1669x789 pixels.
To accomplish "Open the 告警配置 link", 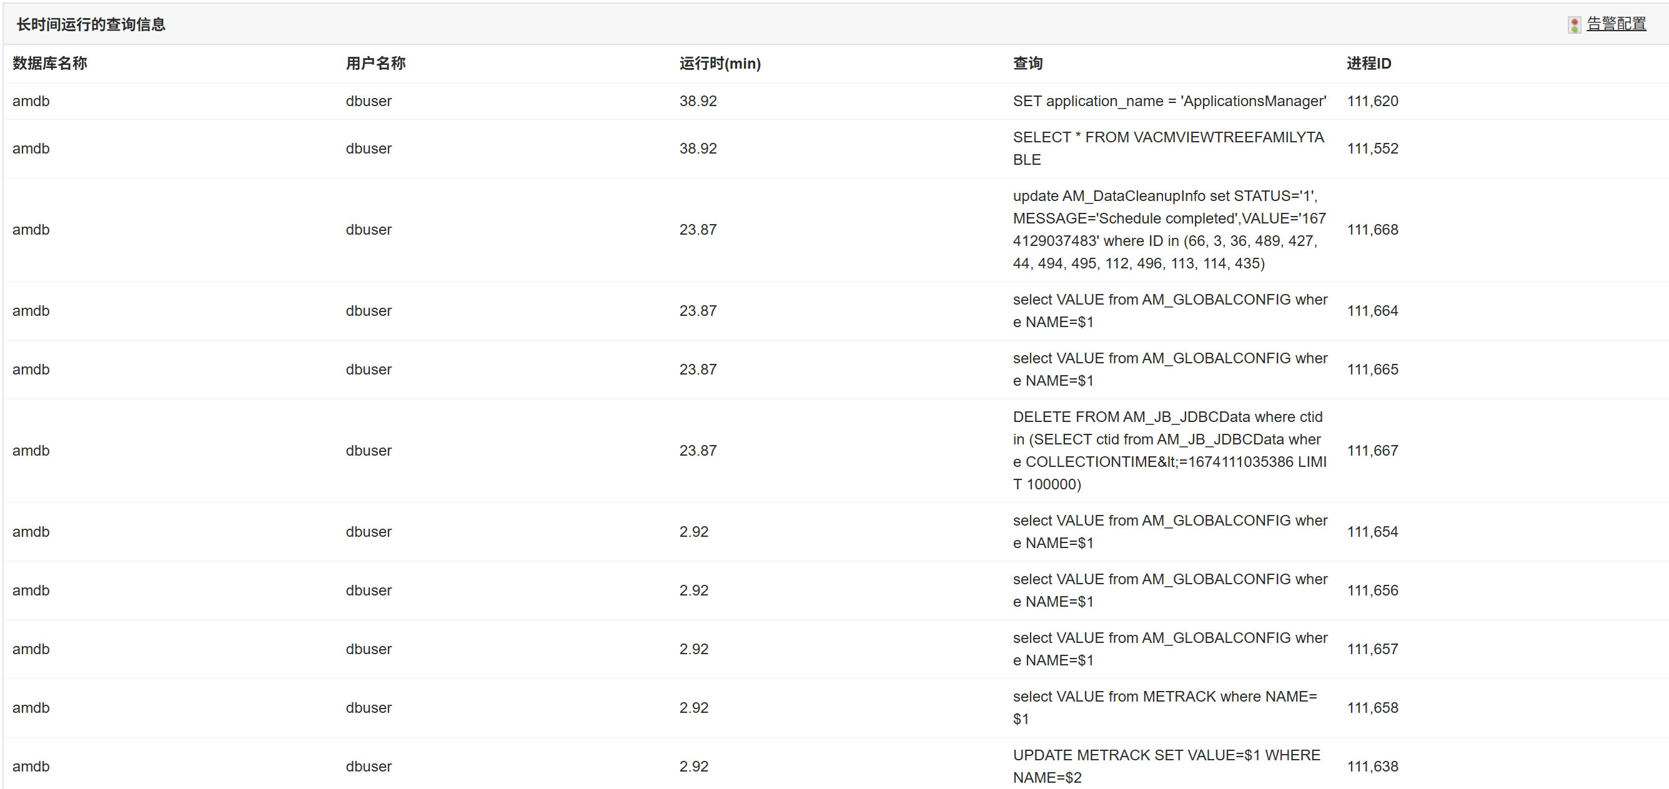I will [1616, 24].
